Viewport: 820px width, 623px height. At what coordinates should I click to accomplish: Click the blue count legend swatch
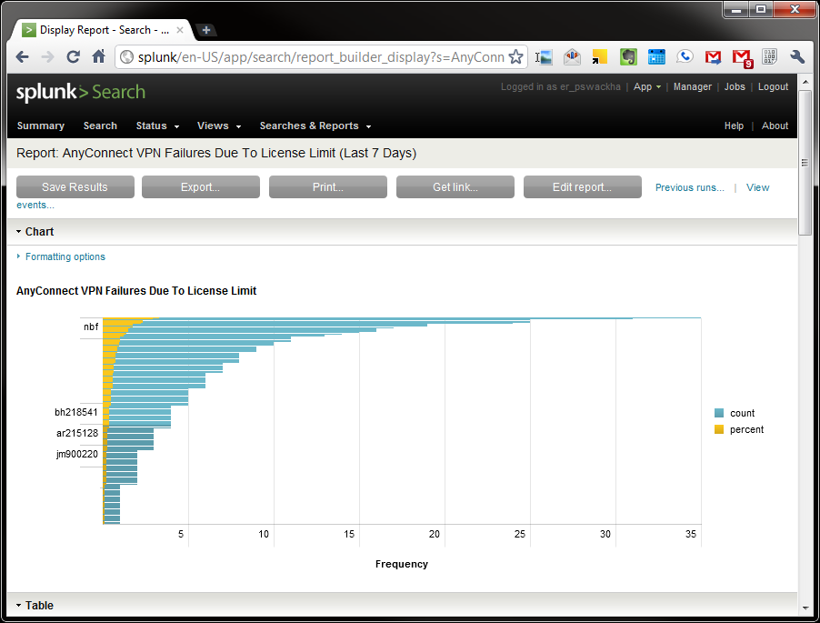(719, 413)
